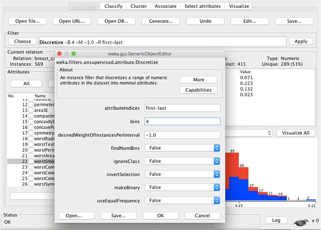Click the Visualize All button
The width and height of the screenshot is (321, 230).
(296, 133)
